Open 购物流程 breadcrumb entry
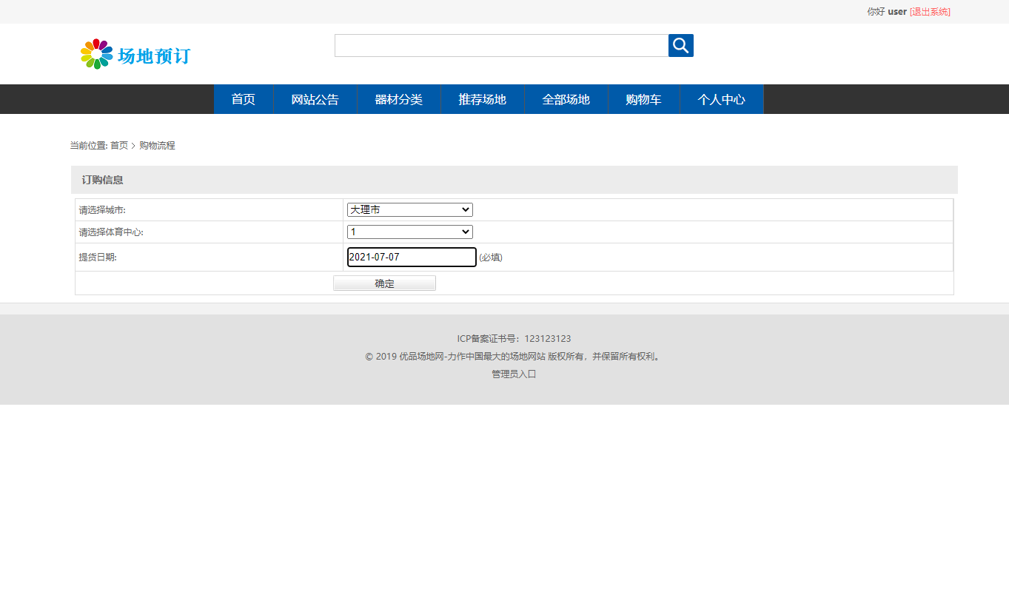This screenshot has height=606, width=1009. pyautogui.click(x=155, y=145)
